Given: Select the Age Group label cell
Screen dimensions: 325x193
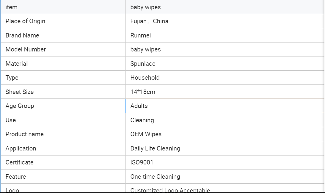Looking at the screenshot, I should (x=20, y=106).
